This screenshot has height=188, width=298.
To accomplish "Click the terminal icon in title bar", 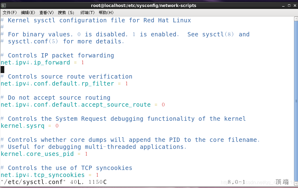I will [x=4, y=6].
